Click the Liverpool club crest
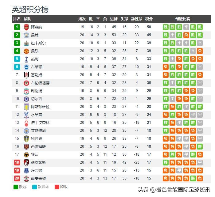Image resolution: width=215 pixels, height=197 pixels. [x=26, y=91]
